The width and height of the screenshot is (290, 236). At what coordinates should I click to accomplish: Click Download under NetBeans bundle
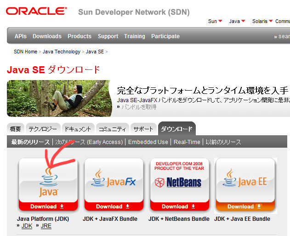click(180, 207)
